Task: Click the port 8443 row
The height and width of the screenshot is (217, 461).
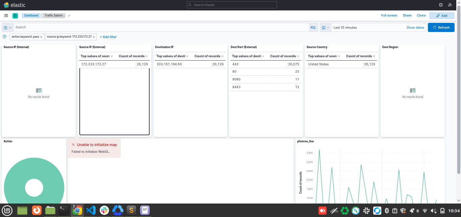Action: coord(266,87)
